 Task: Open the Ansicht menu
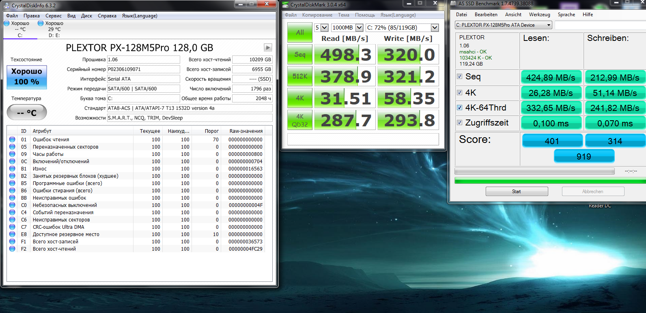click(x=513, y=15)
